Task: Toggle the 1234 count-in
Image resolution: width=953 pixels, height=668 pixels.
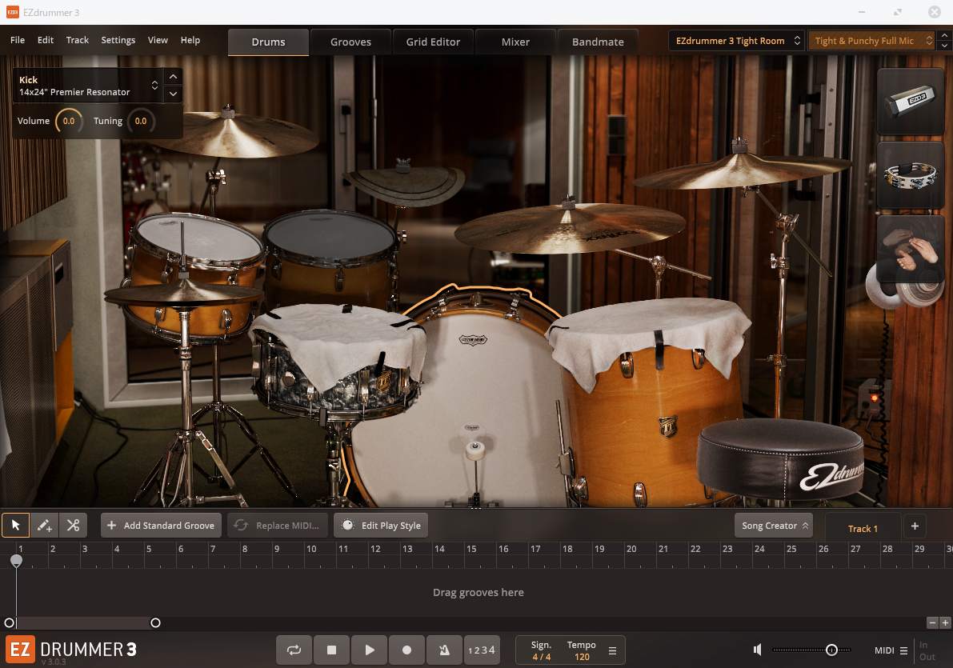Action: coord(481,650)
